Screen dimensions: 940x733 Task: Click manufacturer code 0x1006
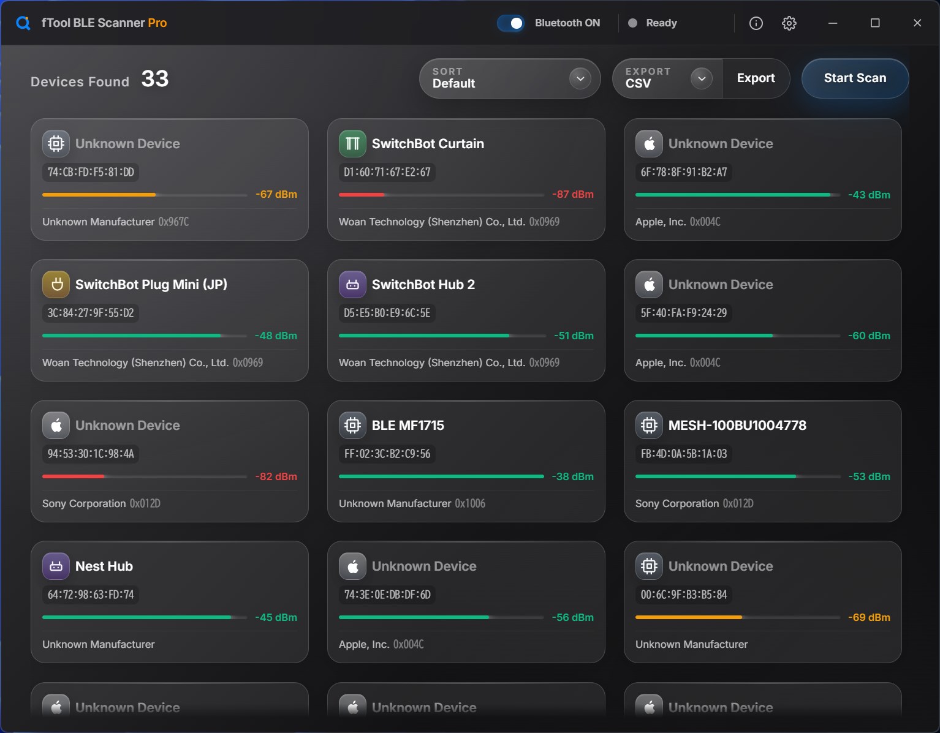(470, 503)
